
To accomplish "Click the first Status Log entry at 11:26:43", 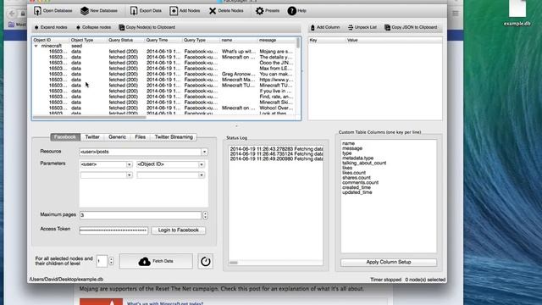I will (277, 149).
